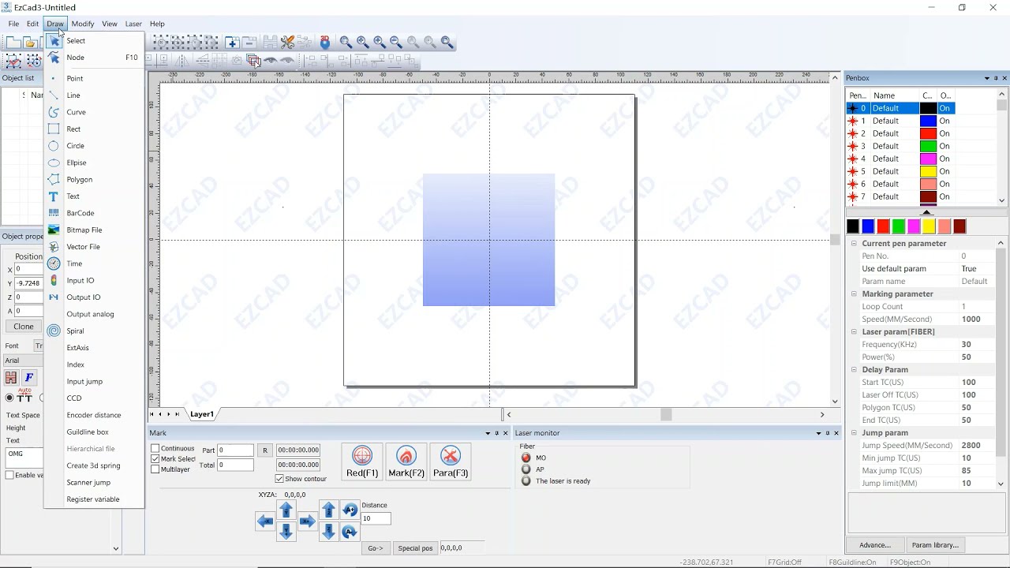Viewport: 1010px width, 568px height.
Task: Click the Part count input field
Action: (x=235, y=450)
